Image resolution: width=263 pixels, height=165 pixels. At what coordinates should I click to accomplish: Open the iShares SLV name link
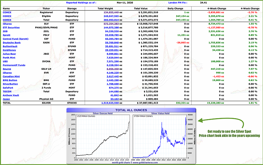pyautogui.click(x=7, y=24)
